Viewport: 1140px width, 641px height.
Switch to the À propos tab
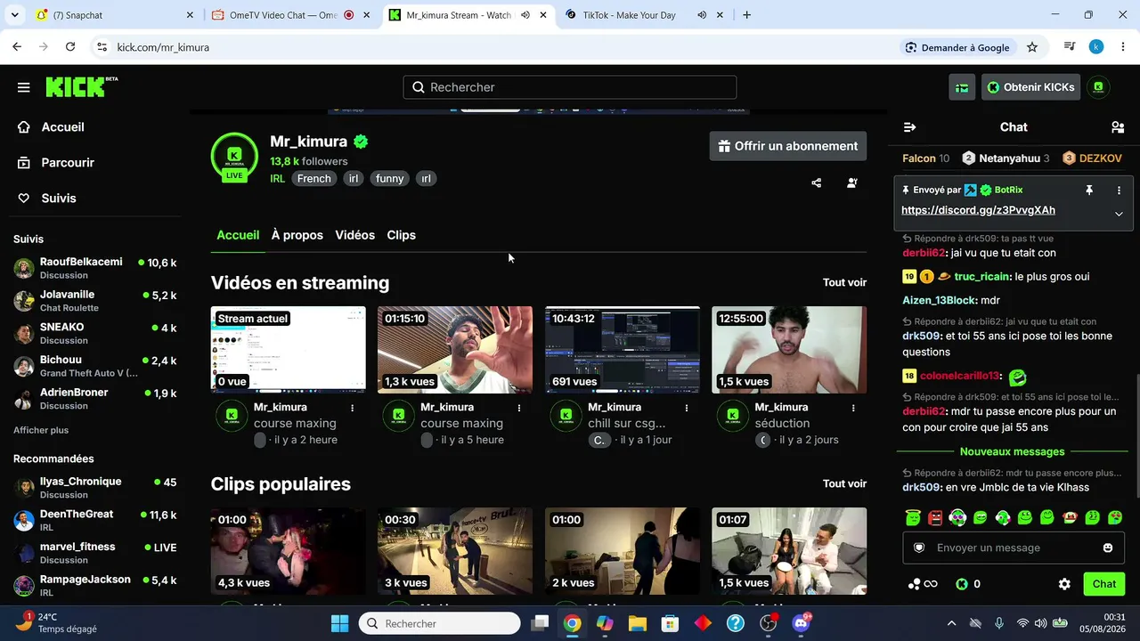[297, 235]
